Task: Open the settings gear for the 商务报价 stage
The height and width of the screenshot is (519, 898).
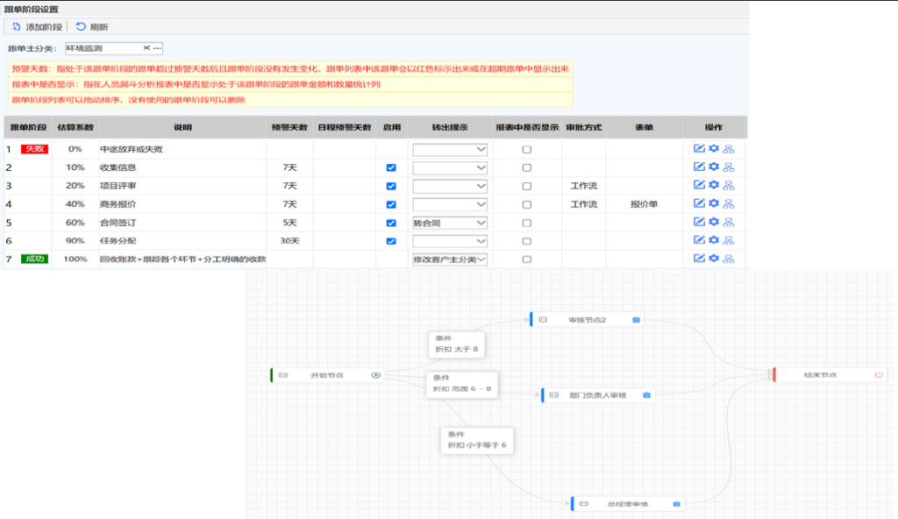Action: point(713,203)
